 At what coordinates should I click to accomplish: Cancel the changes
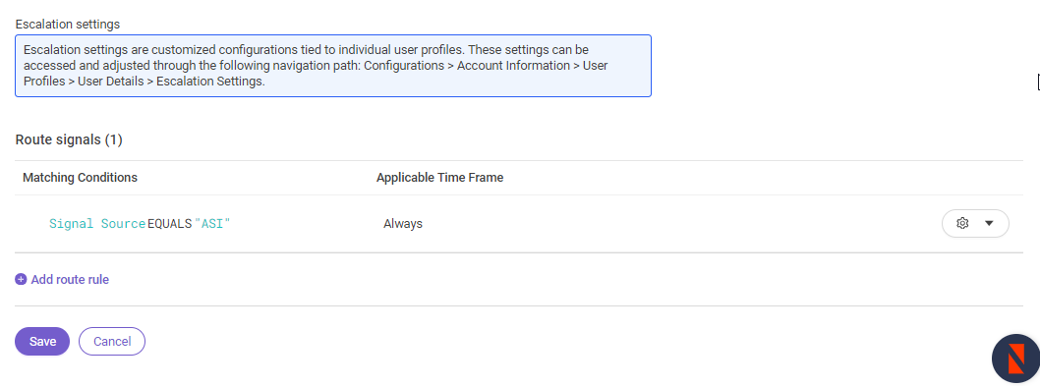(x=112, y=342)
